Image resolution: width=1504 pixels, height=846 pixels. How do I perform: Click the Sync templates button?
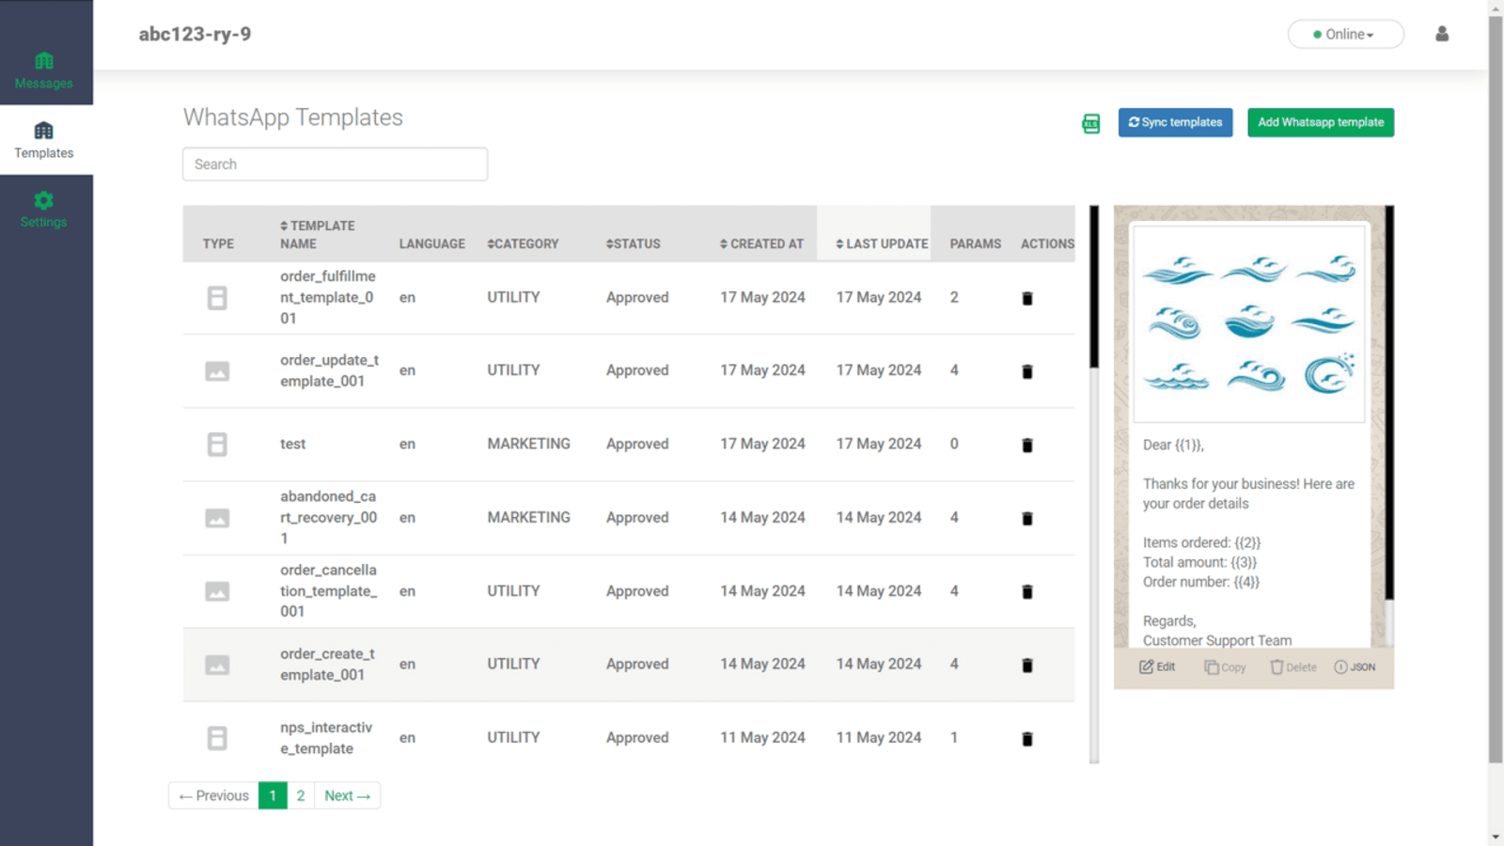(x=1174, y=122)
